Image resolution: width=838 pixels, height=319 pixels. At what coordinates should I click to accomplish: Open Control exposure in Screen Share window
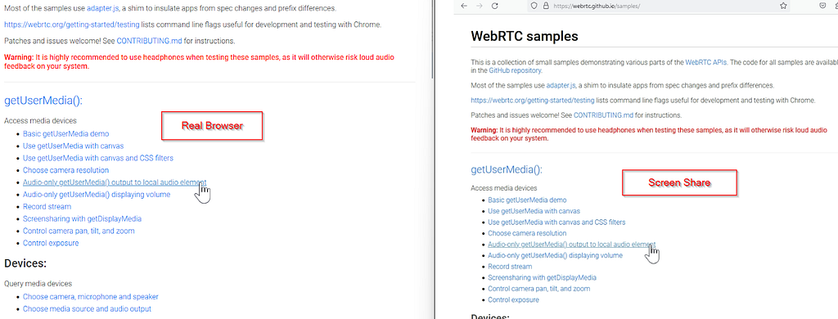click(514, 299)
